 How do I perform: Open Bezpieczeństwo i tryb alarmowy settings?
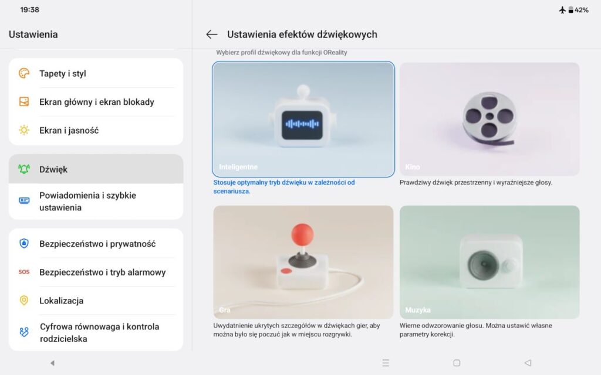click(96, 272)
